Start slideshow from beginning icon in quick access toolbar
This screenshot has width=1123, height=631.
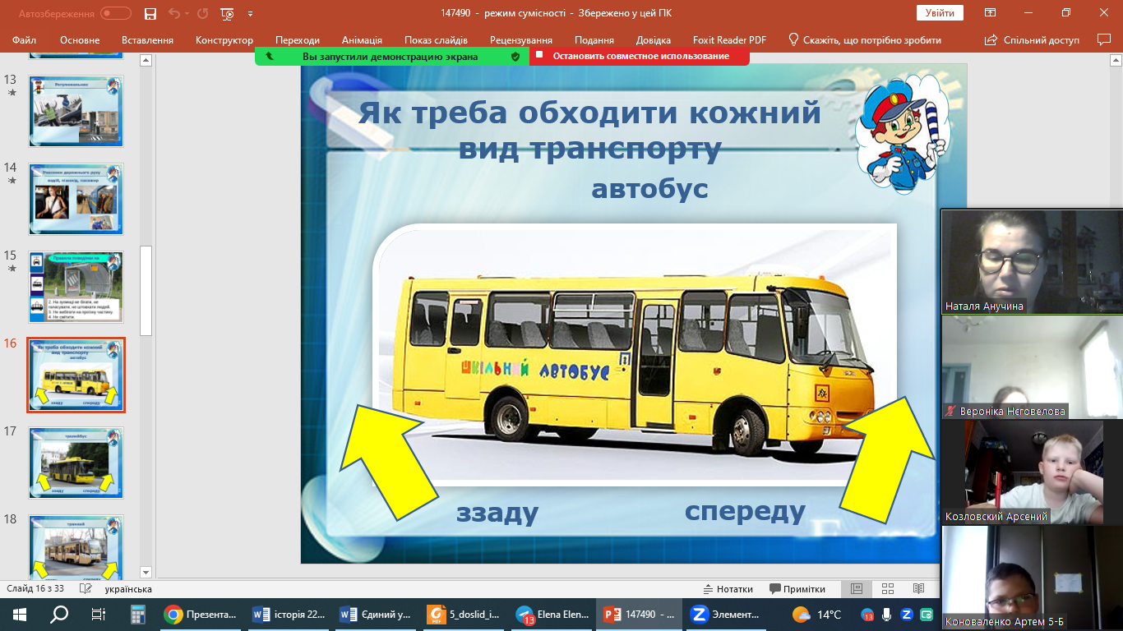click(228, 13)
